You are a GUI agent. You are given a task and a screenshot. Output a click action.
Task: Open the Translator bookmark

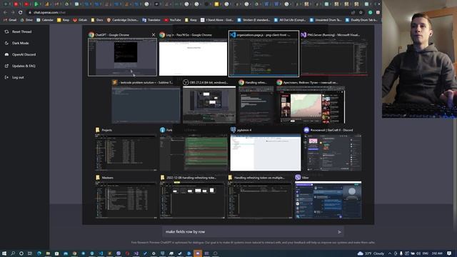[x=151, y=20]
